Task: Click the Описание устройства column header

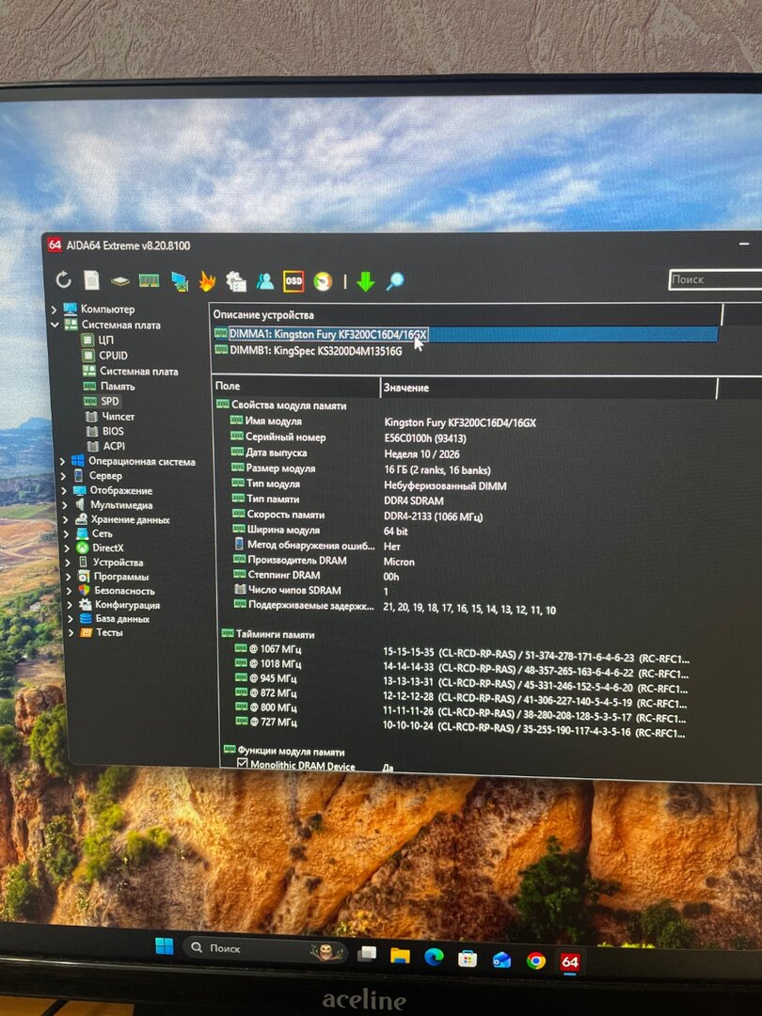Action: click(x=465, y=315)
